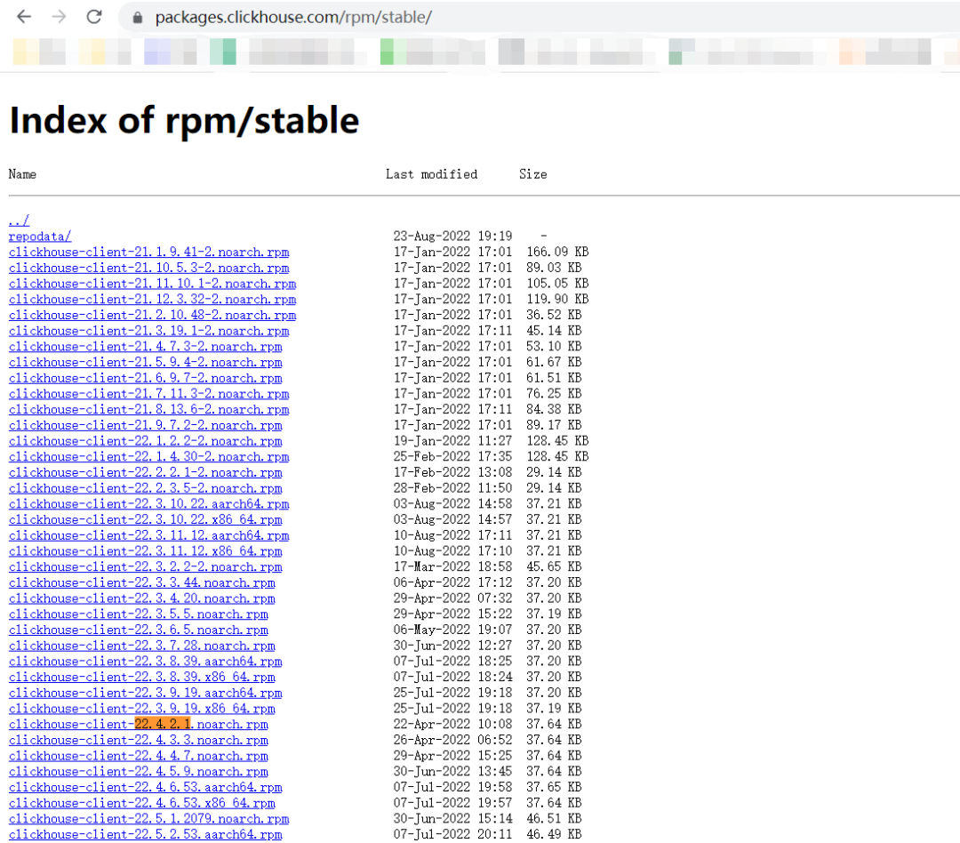The height and width of the screenshot is (843, 960).
Task: Click the browser forward arrow
Action: click(x=59, y=17)
